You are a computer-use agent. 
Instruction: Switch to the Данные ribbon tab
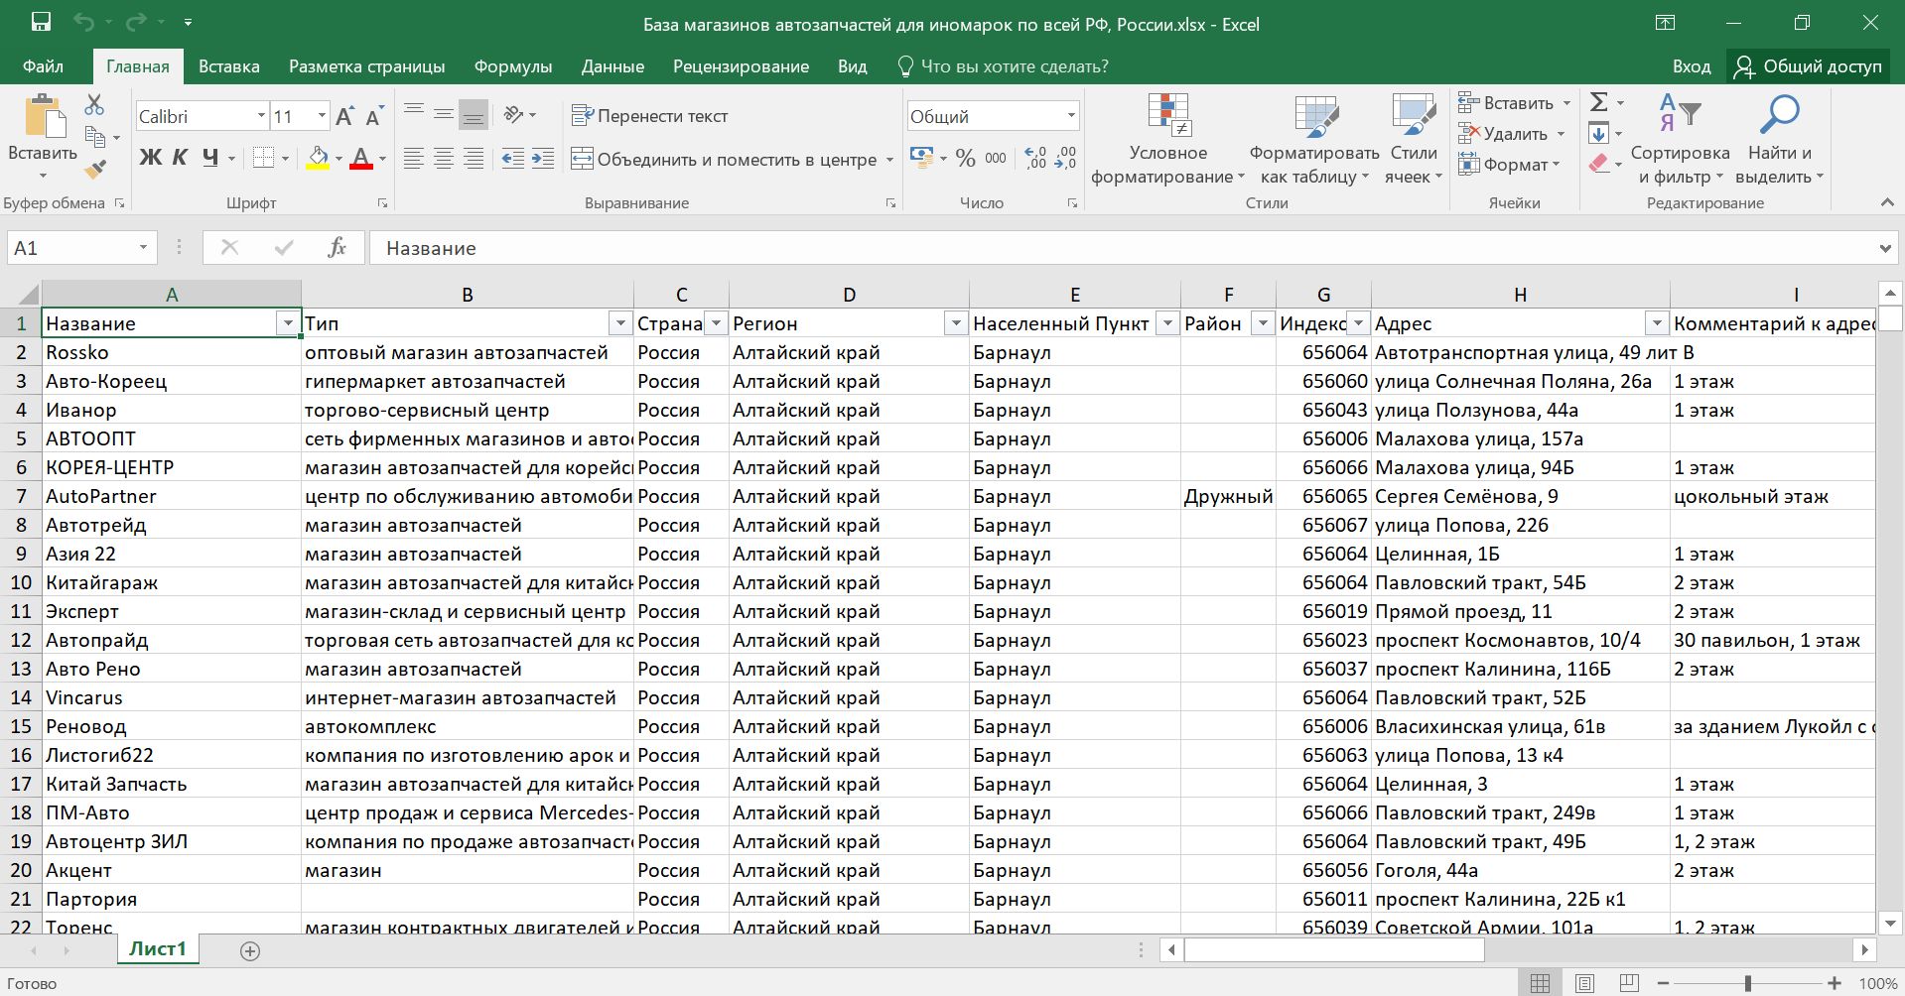click(612, 66)
